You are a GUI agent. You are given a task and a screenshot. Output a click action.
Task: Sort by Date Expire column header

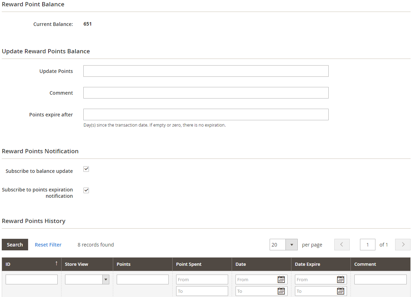(320, 264)
